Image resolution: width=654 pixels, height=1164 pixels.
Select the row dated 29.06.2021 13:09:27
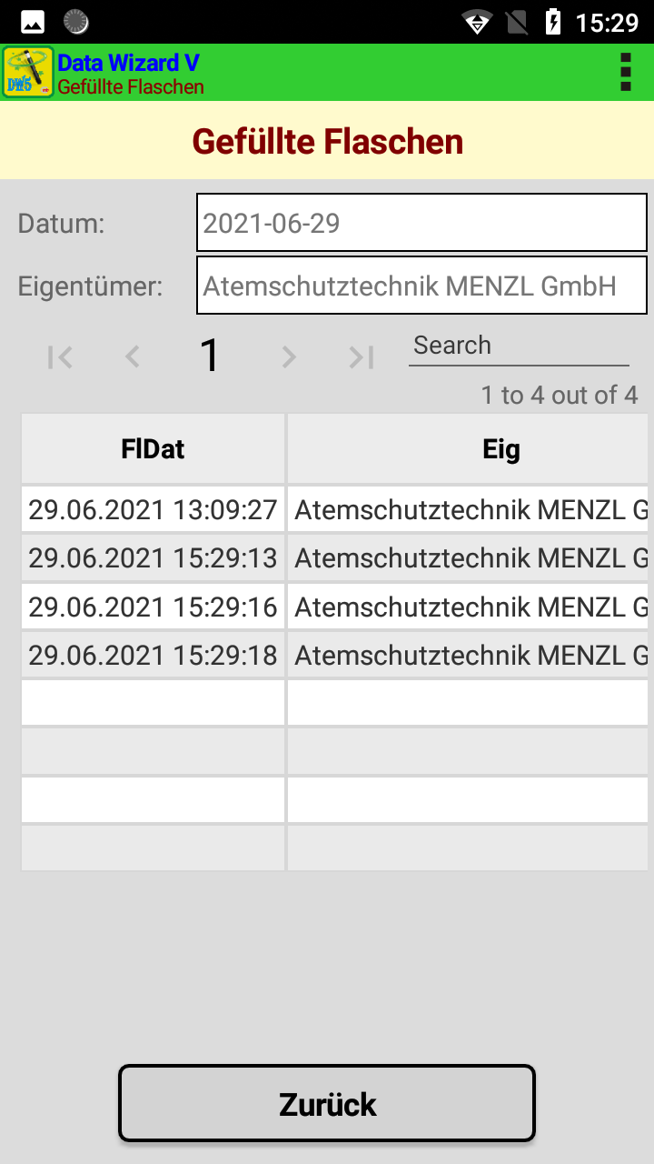[x=153, y=509]
